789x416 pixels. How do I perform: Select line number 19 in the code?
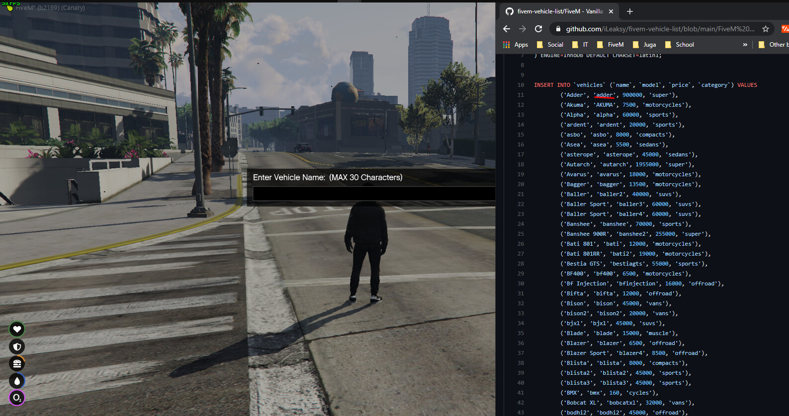(x=521, y=174)
